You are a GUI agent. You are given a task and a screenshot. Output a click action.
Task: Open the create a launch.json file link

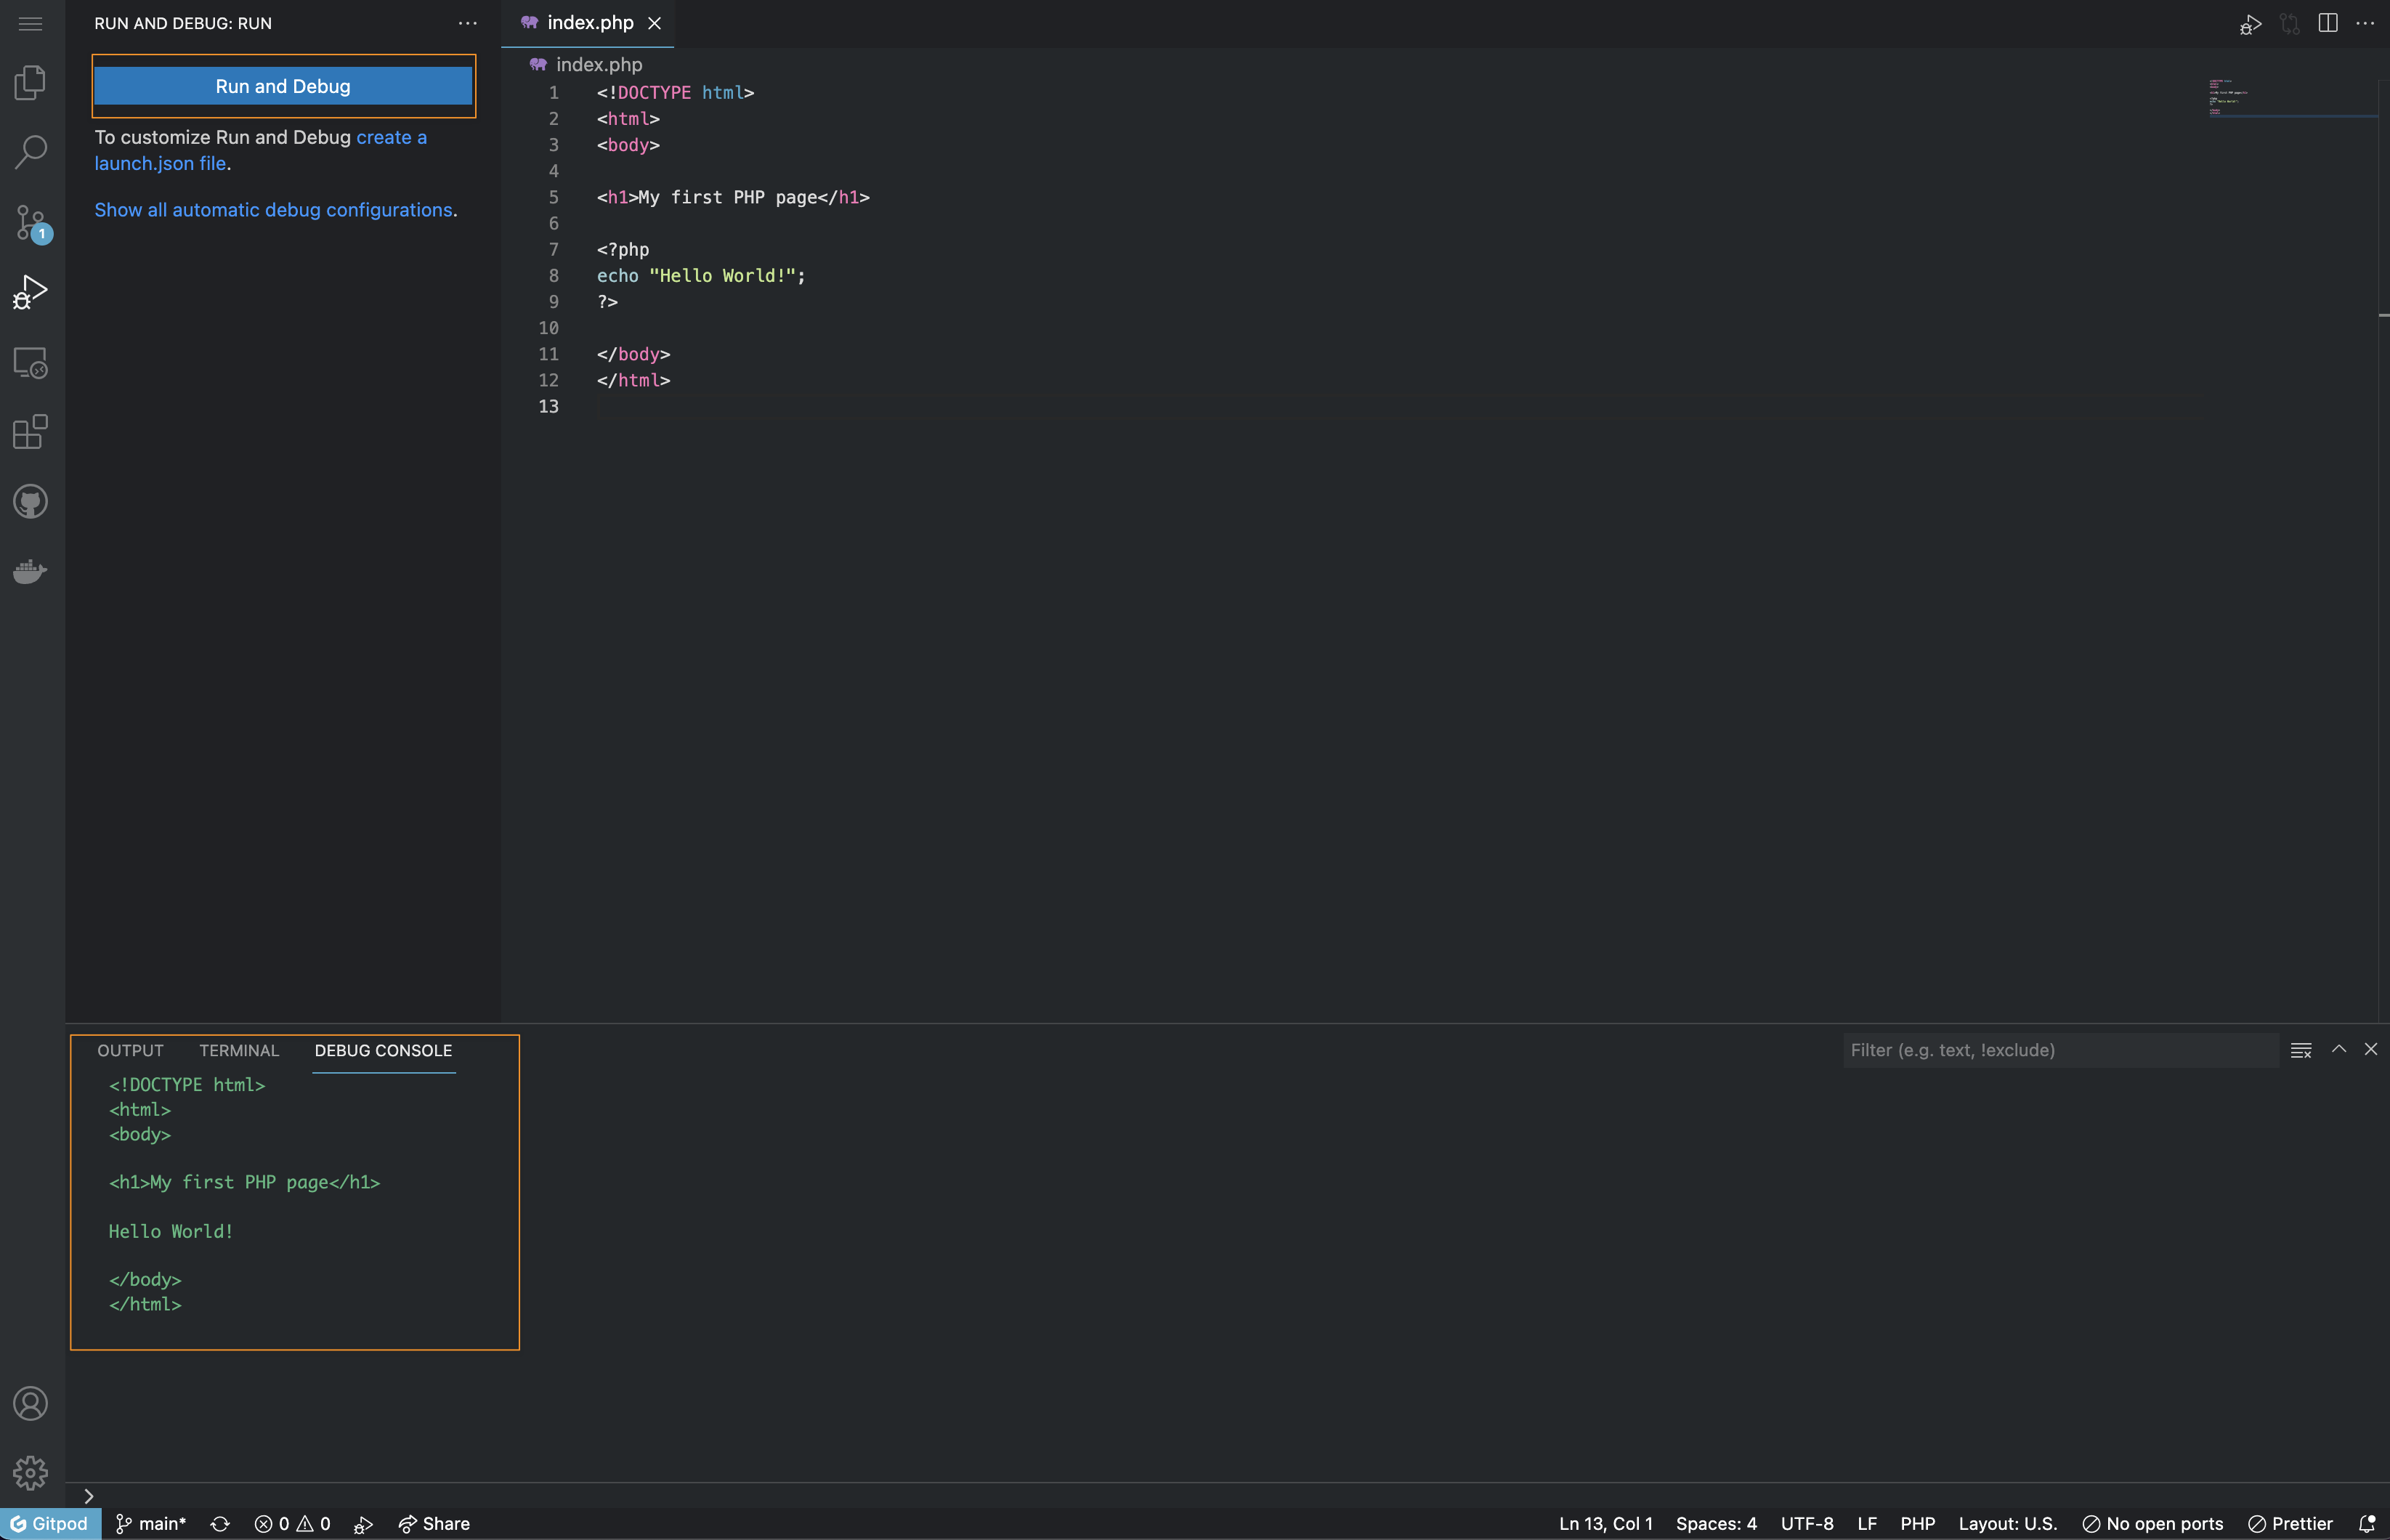click(x=392, y=137)
